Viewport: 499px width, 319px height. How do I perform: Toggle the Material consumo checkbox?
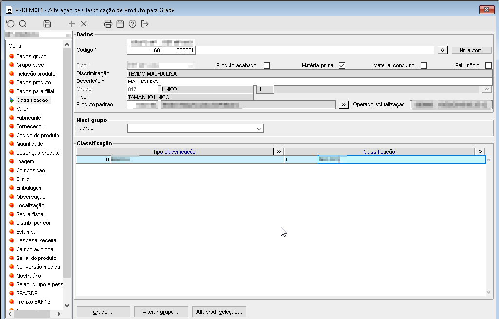[423, 65]
